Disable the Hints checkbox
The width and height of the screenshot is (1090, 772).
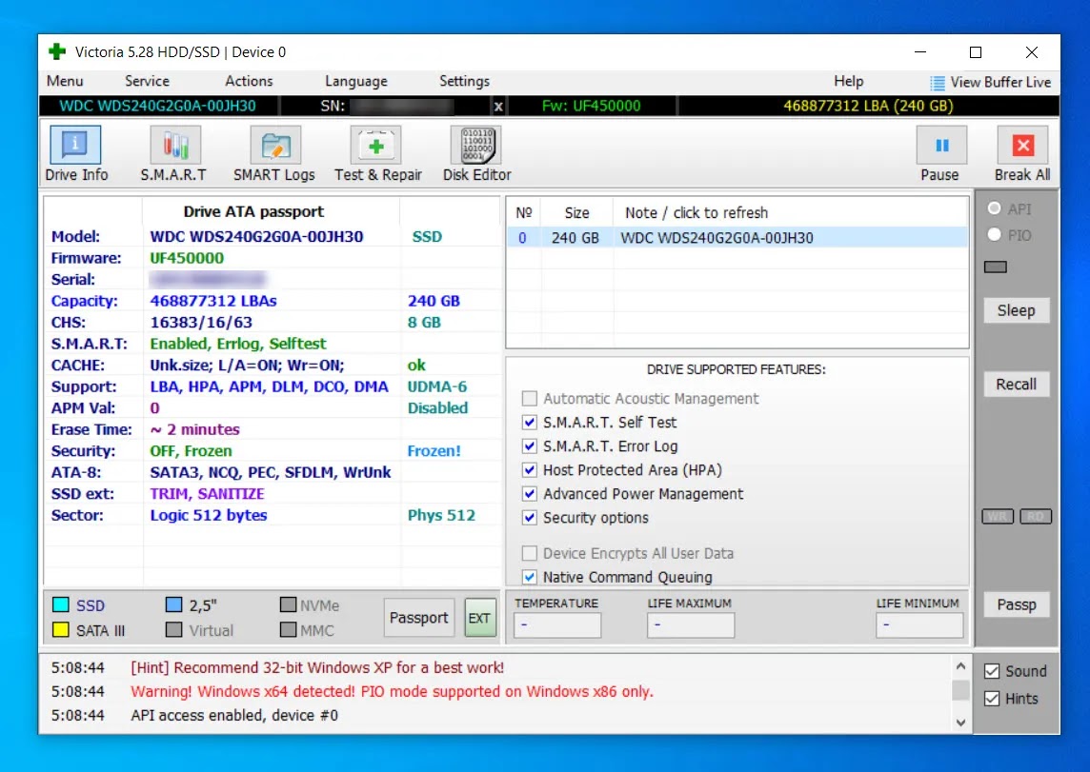[x=992, y=699]
